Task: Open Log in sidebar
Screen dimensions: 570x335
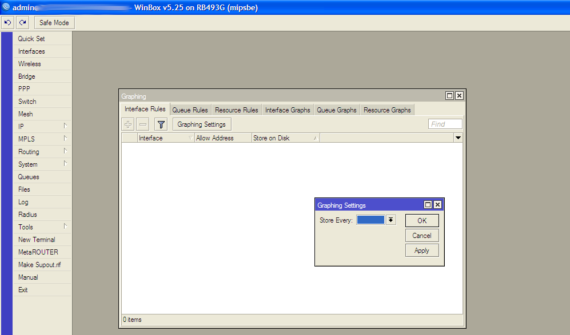Action: point(42,202)
